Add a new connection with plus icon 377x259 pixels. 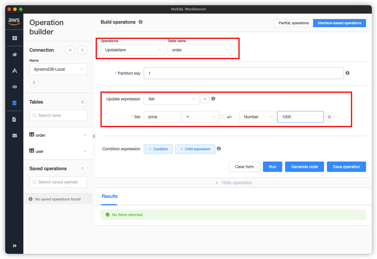(x=82, y=50)
